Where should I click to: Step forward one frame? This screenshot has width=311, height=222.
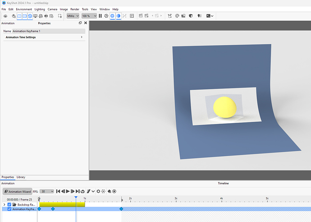[x=73, y=191]
